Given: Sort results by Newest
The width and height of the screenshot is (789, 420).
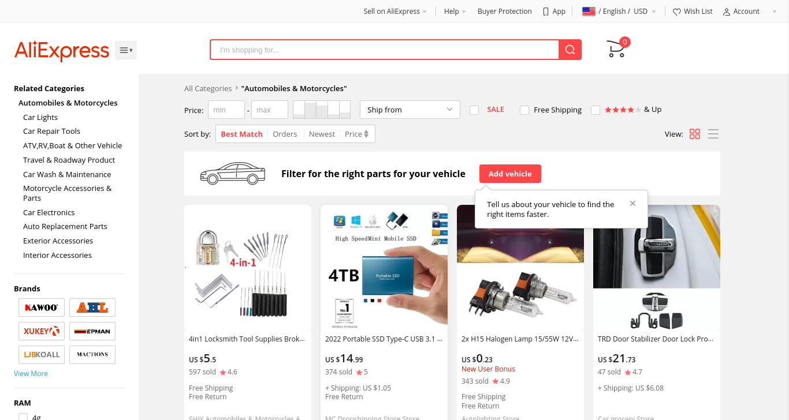Looking at the screenshot, I should pyautogui.click(x=322, y=134).
